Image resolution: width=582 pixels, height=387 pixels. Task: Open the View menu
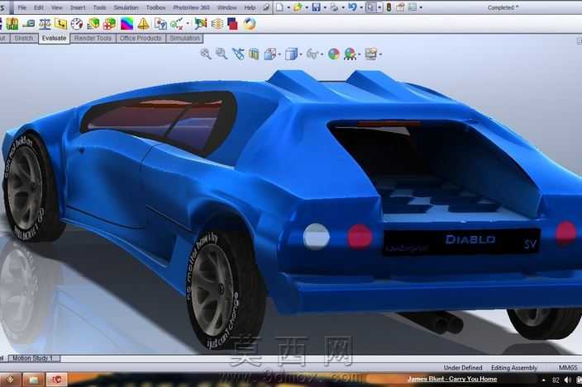[57, 7]
